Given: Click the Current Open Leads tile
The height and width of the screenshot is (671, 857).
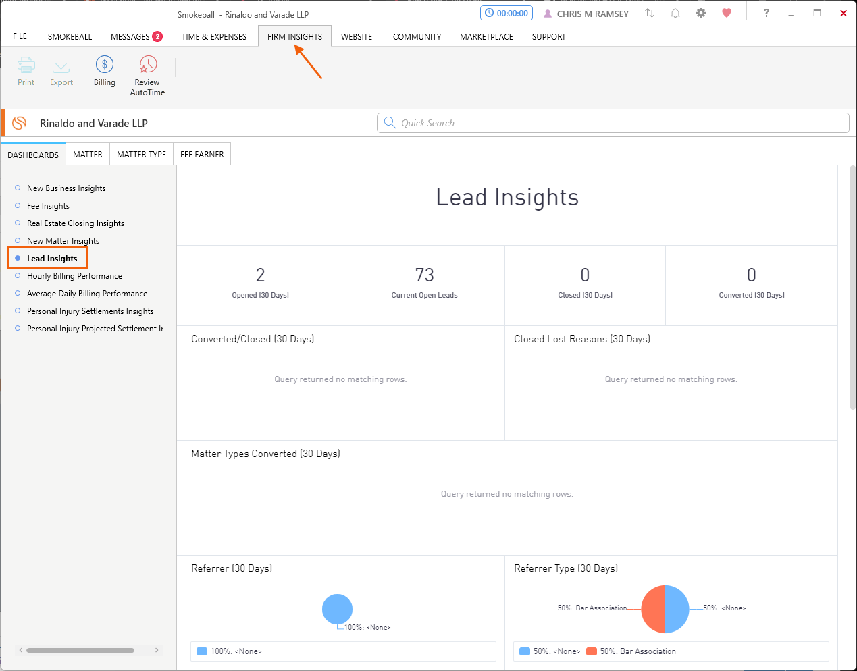Looking at the screenshot, I should [x=424, y=286].
